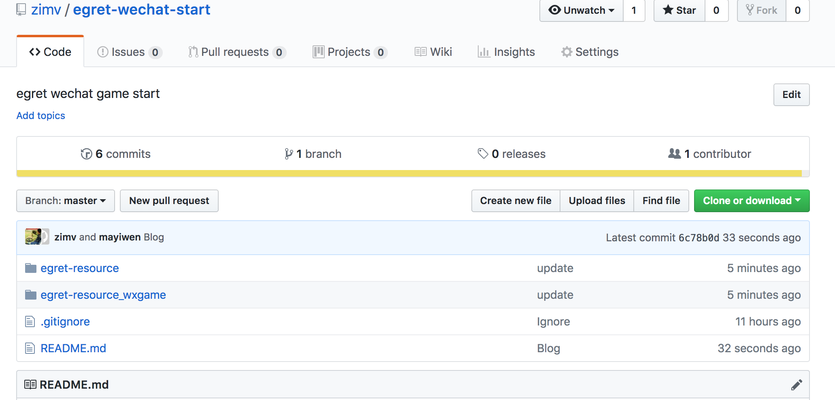The width and height of the screenshot is (835, 400).
Task: Click the pencil edit icon for README.md
Action: [x=796, y=385]
